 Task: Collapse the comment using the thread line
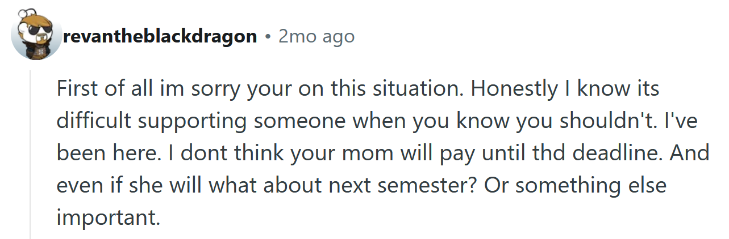tap(31, 153)
